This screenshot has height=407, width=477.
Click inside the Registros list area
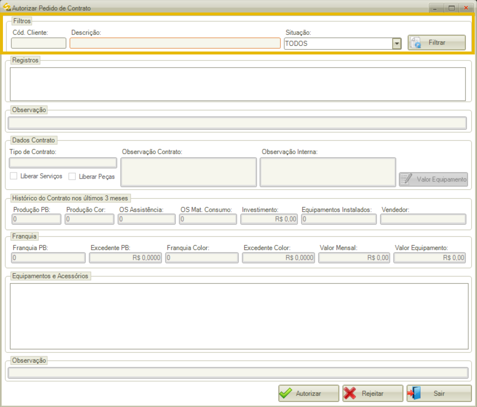click(238, 84)
